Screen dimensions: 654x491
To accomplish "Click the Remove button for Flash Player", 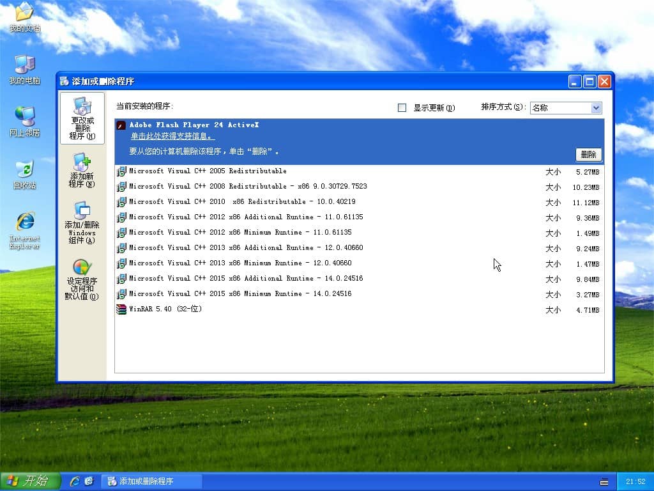I will click(588, 155).
